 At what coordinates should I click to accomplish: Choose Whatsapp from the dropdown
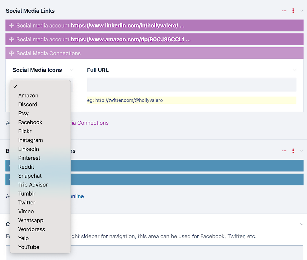[40, 221]
